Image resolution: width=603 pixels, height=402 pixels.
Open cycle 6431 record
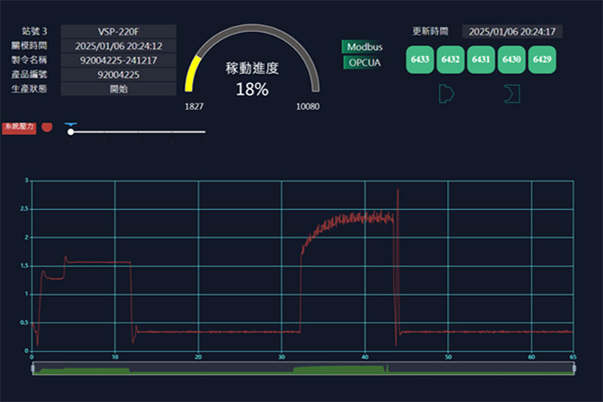[481, 60]
